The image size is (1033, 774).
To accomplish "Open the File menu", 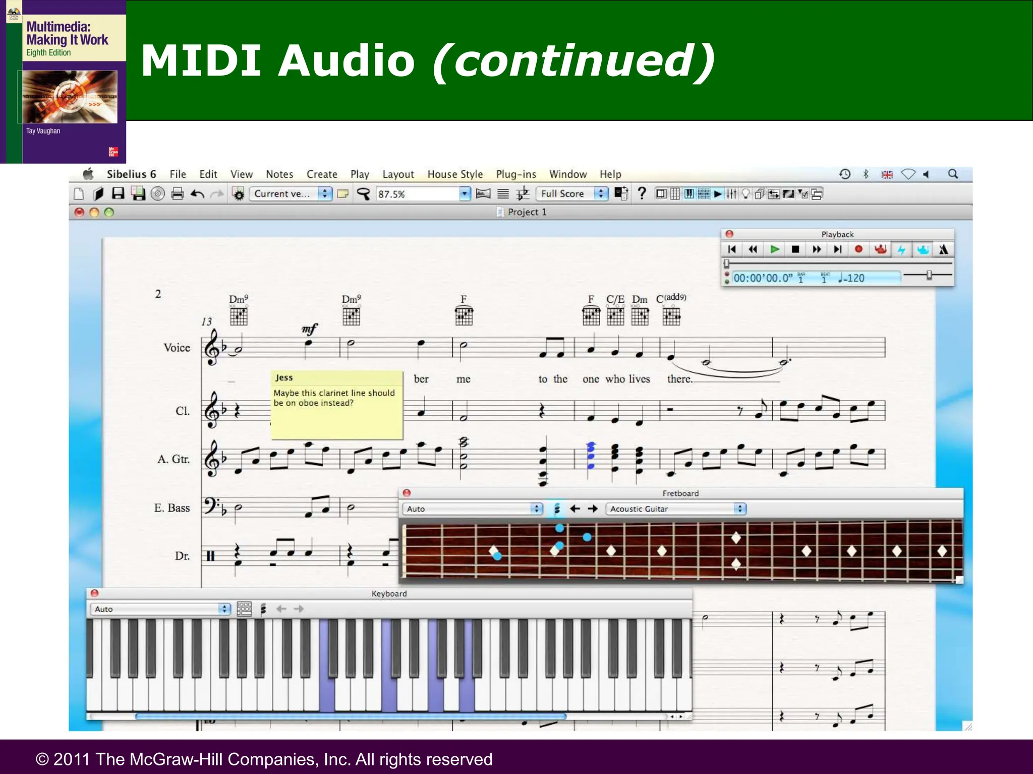I will [x=178, y=174].
